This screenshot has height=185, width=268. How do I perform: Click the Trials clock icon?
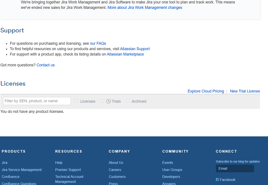coord(108,101)
